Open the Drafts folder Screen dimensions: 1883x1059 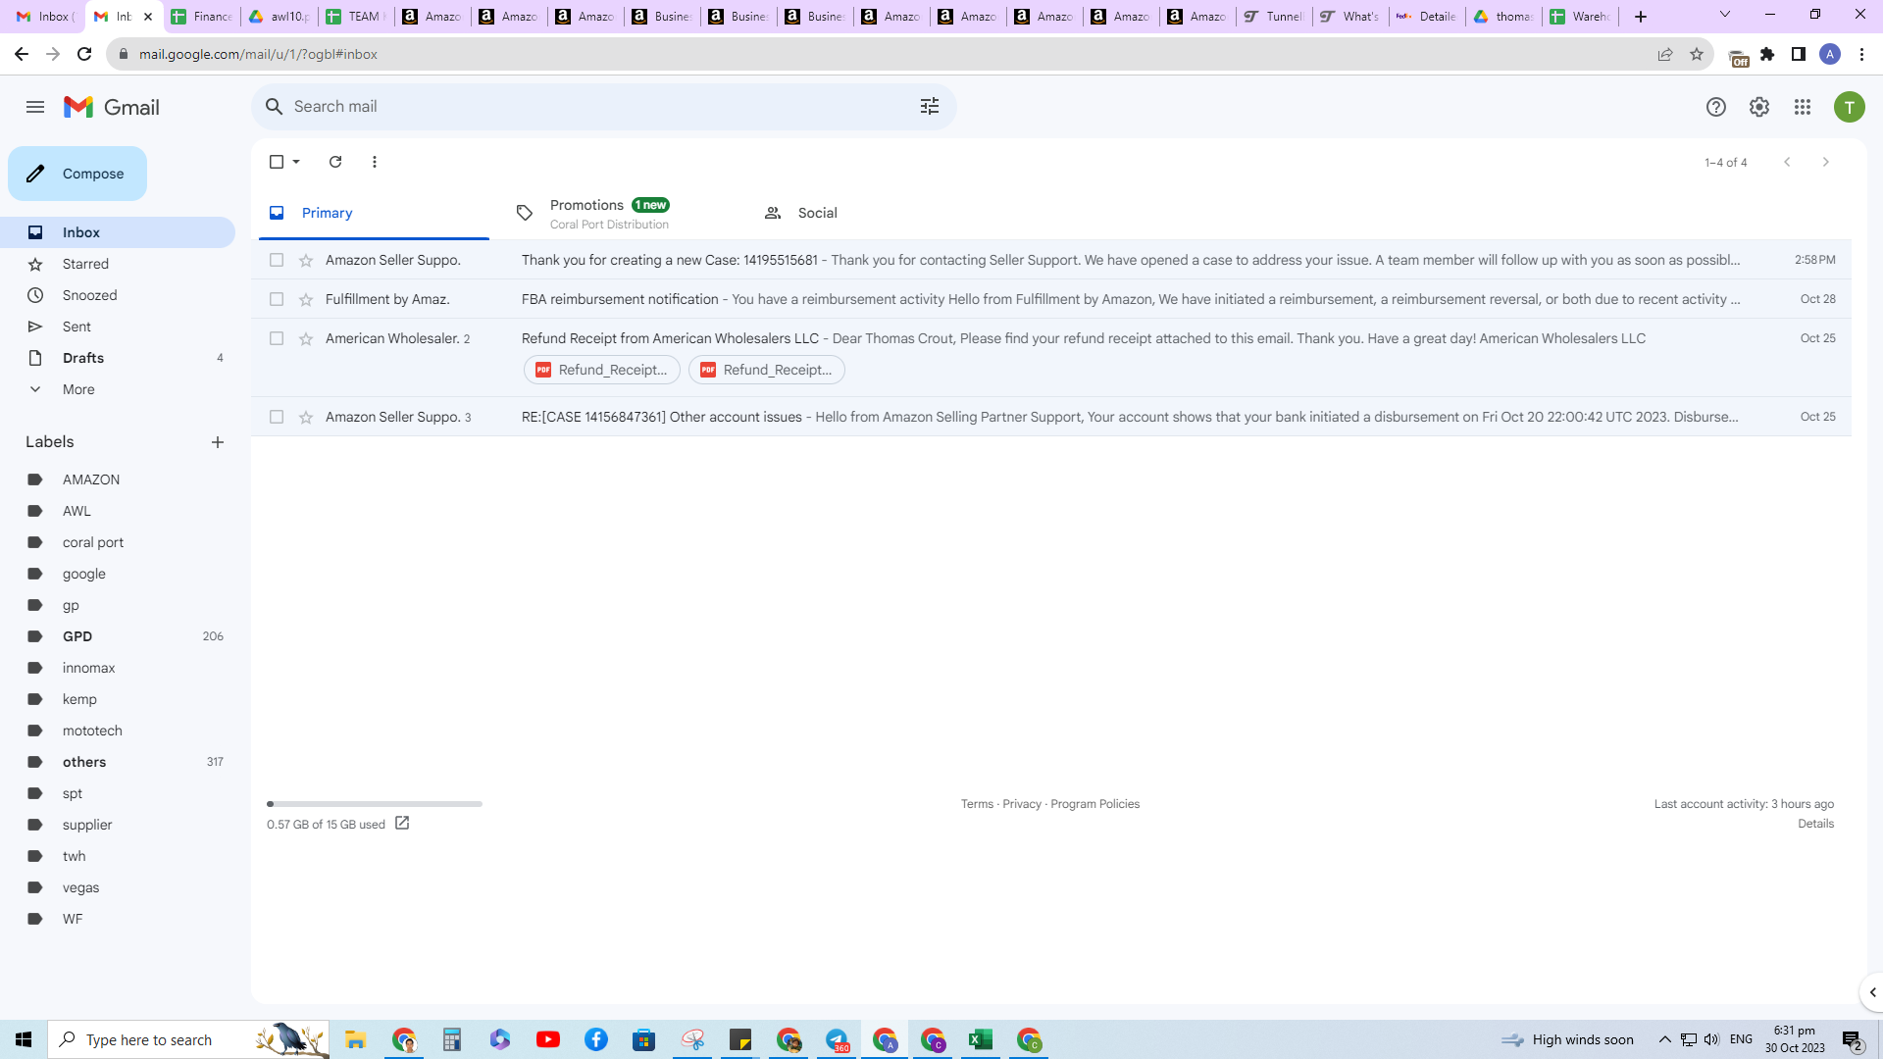click(118, 358)
